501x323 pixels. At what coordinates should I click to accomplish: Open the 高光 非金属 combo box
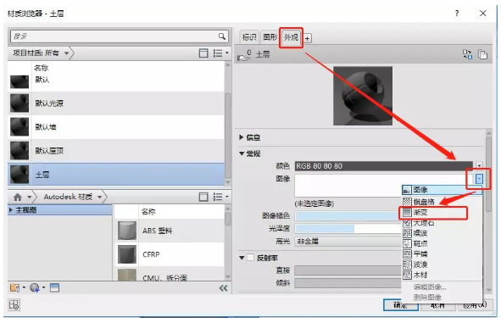pyautogui.click(x=348, y=242)
